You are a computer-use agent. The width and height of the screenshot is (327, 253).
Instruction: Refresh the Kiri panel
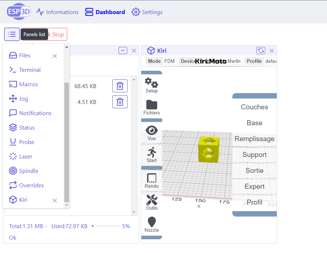tap(261, 51)
